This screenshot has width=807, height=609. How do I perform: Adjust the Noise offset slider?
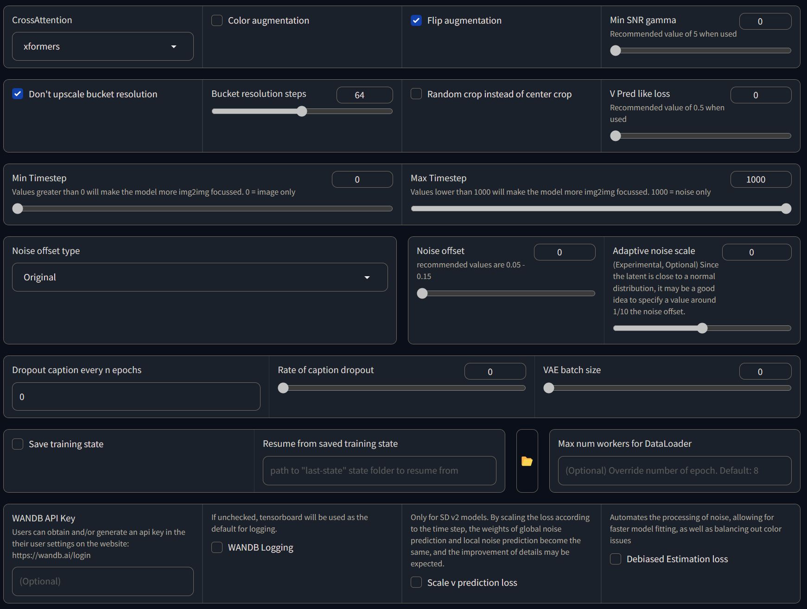pyautogui.click(x=506, y=293)
